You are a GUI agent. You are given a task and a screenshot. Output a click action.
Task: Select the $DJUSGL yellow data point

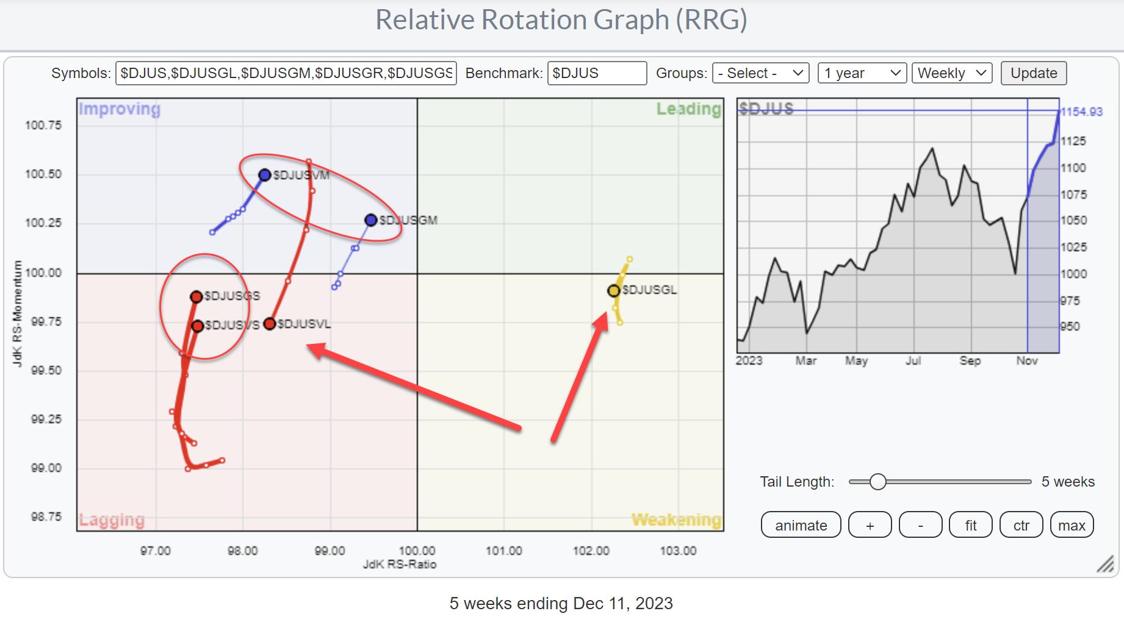click(x=613, y=291)
